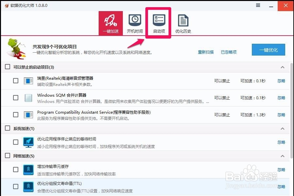The image size is (294, 196).
Task: Tick the 优化分组报文寿命值(TTL) checkbox
Action: [16, 187]
